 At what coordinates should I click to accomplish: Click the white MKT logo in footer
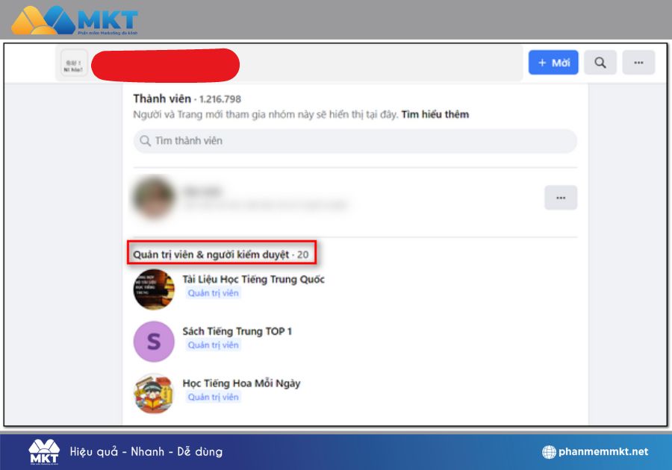(x=44, y=451)
